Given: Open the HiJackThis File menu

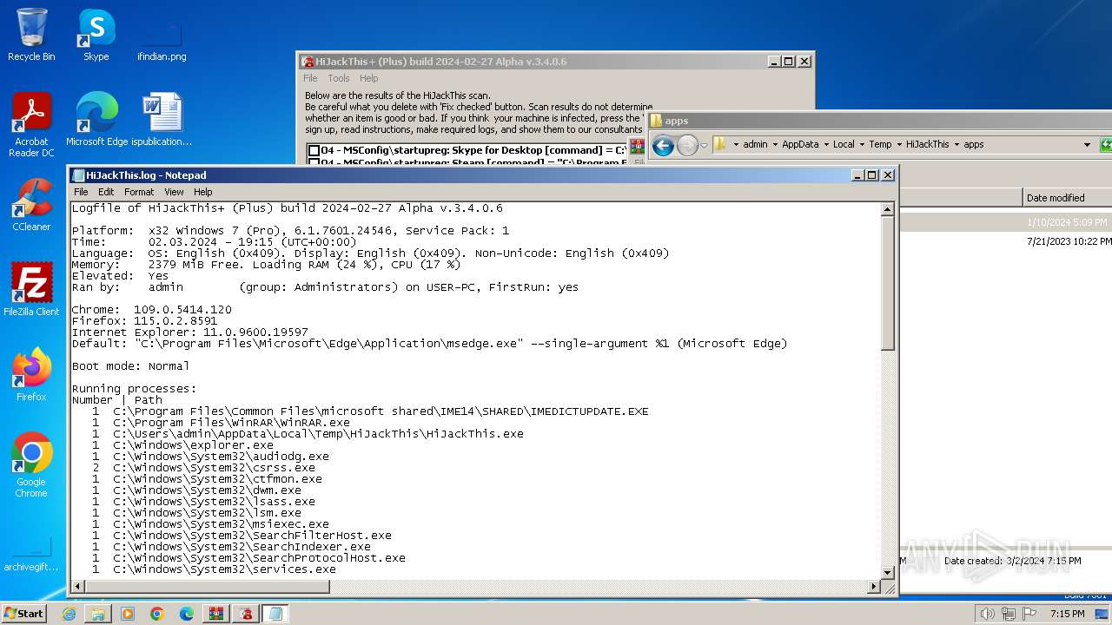Looking at the screenshot, I should click(x=310, y=78).
